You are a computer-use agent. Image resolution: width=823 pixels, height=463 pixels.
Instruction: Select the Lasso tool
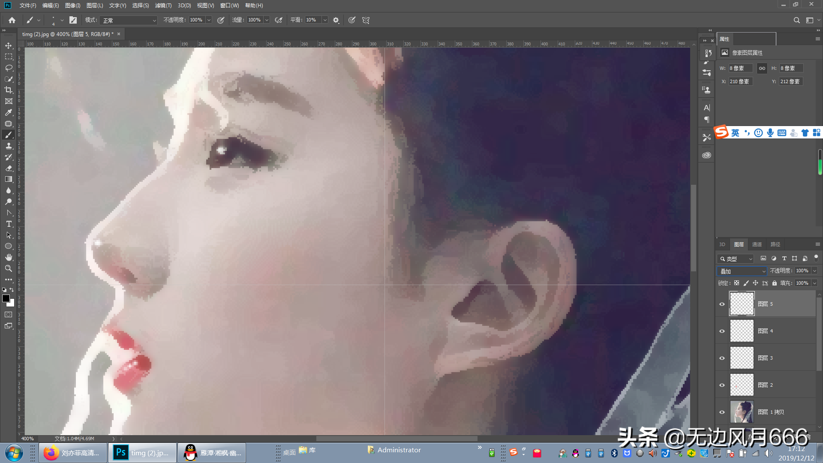point(9,68)
